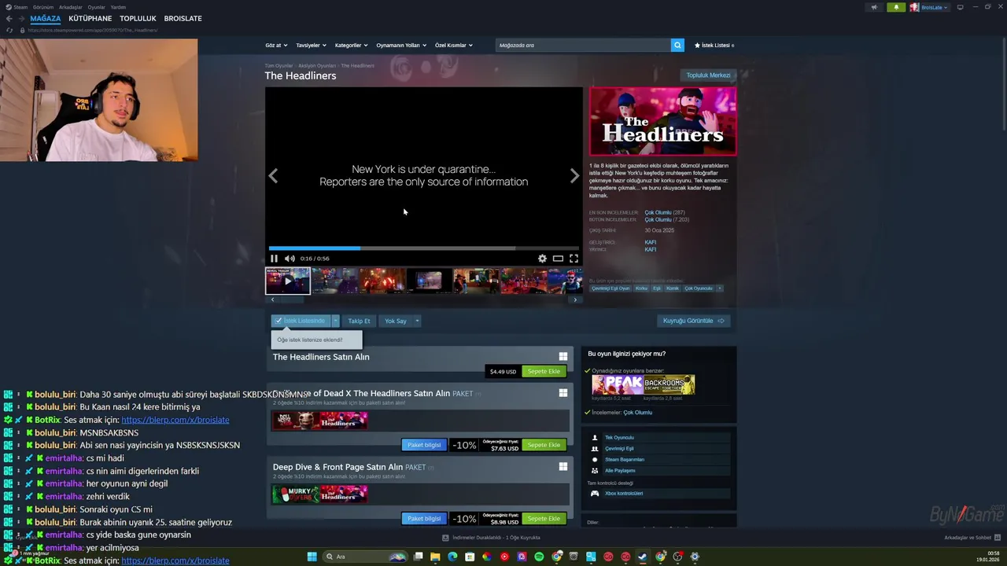Mute the trailer volume icon
Viewport: 1007px width, 566px height.
pyautogui.click(x=290, y=259)
